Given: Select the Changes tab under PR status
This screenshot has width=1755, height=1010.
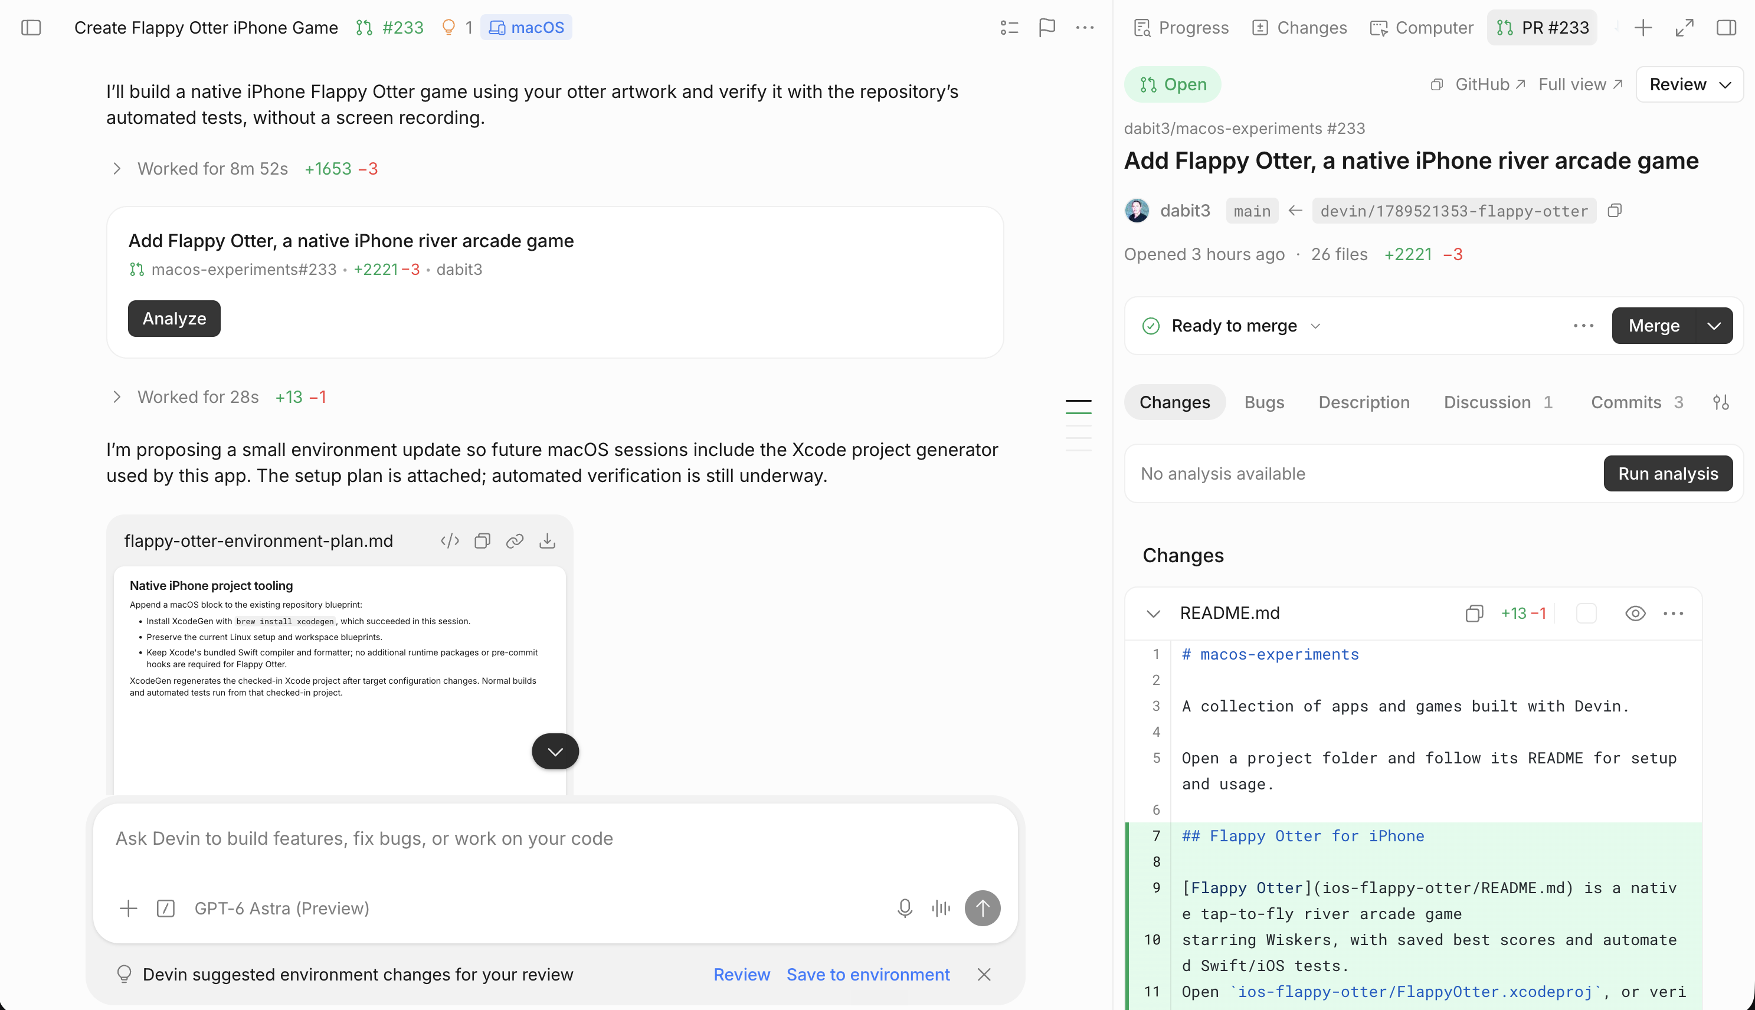Looking at the screenshot, I should coord(1174,402).
